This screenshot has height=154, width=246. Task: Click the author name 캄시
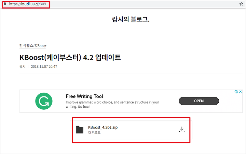tap(23, 66)
